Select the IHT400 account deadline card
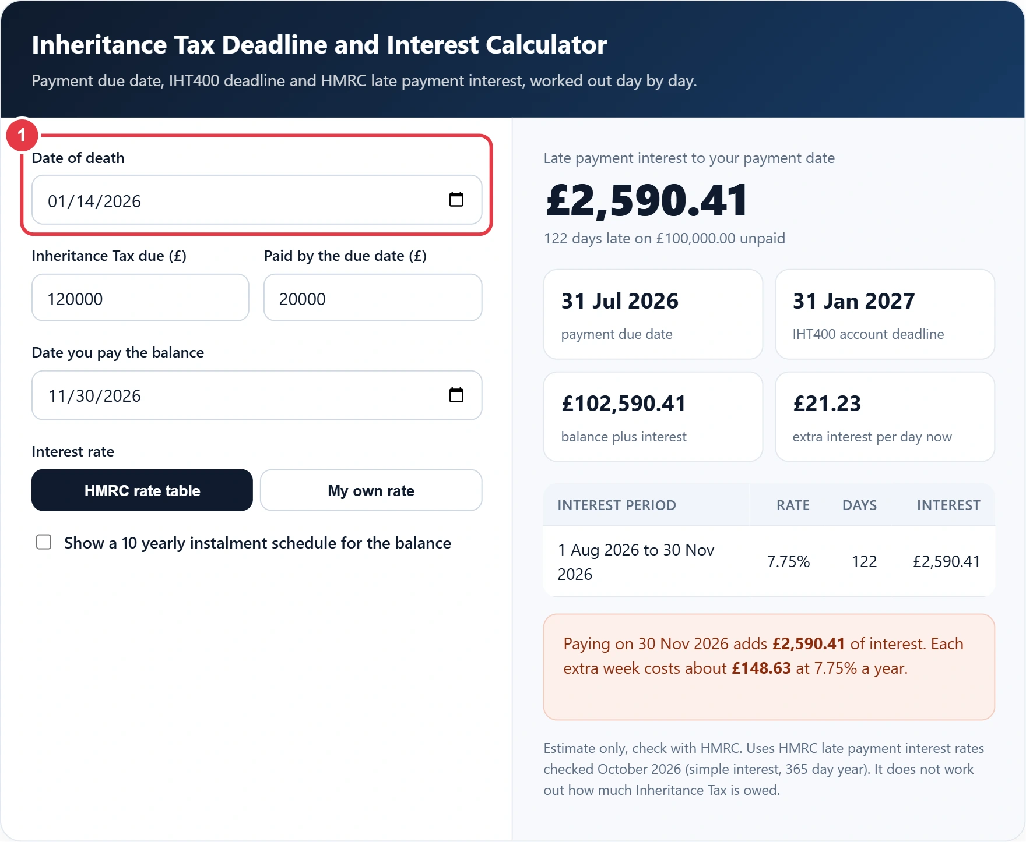This screenshot has height=842, width=1026. coord(885,314)
